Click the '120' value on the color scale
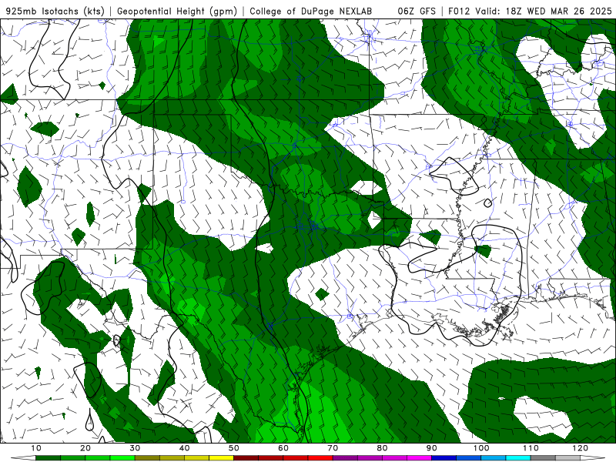This screenshot has height=462, width=616. [x=581, y=448]
